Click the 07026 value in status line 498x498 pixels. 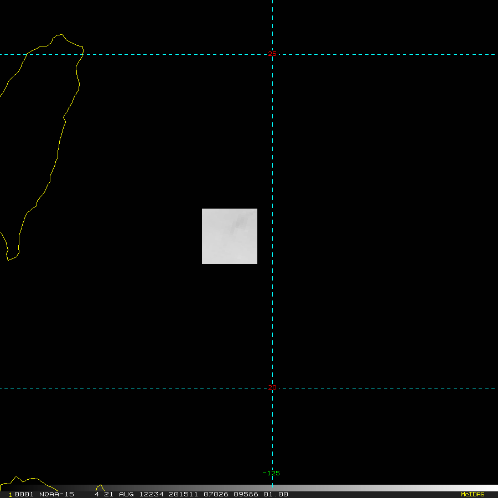[215, 494]
